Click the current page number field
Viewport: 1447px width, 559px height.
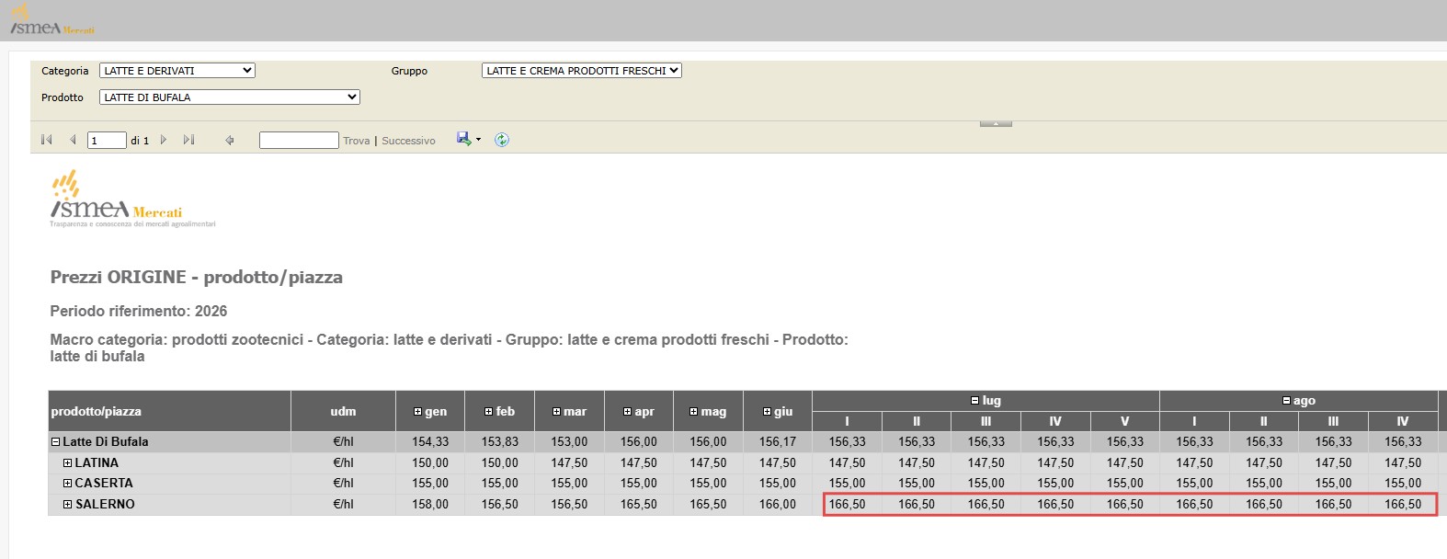pyautogui.click(x=107, y=141)
